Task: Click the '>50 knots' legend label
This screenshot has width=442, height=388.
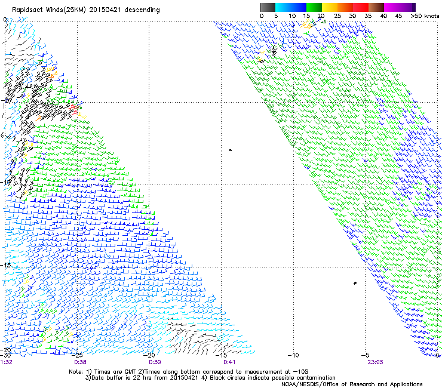Action: 425,16
